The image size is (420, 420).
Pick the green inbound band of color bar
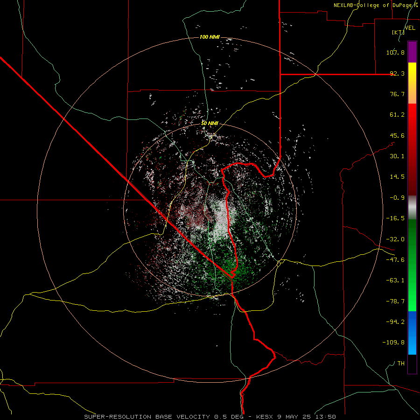point(412,265)
